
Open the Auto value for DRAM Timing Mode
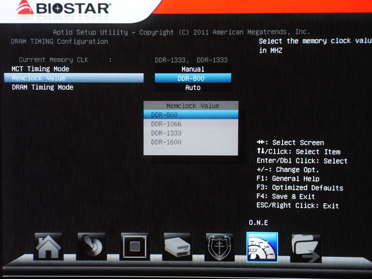pos(193,88)
